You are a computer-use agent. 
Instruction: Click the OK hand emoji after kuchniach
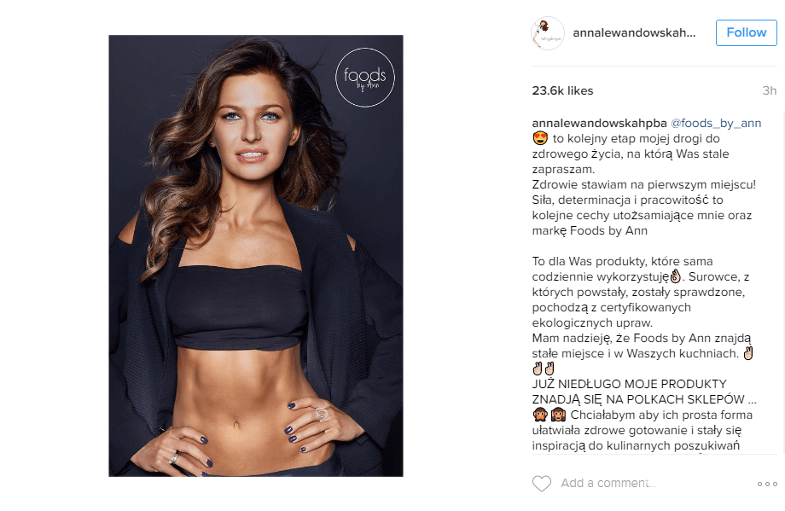[748, 353]
